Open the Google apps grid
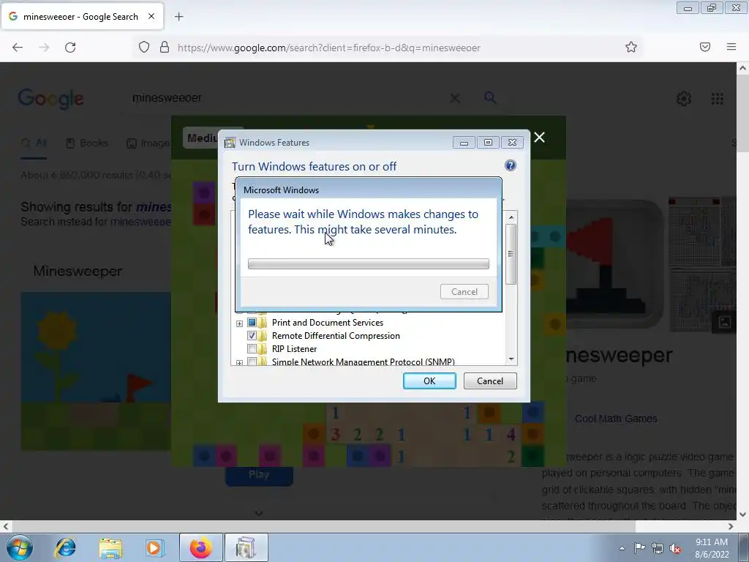Viewport: 749px width, 562px height. pyautogui.click(x=717, y=99)
